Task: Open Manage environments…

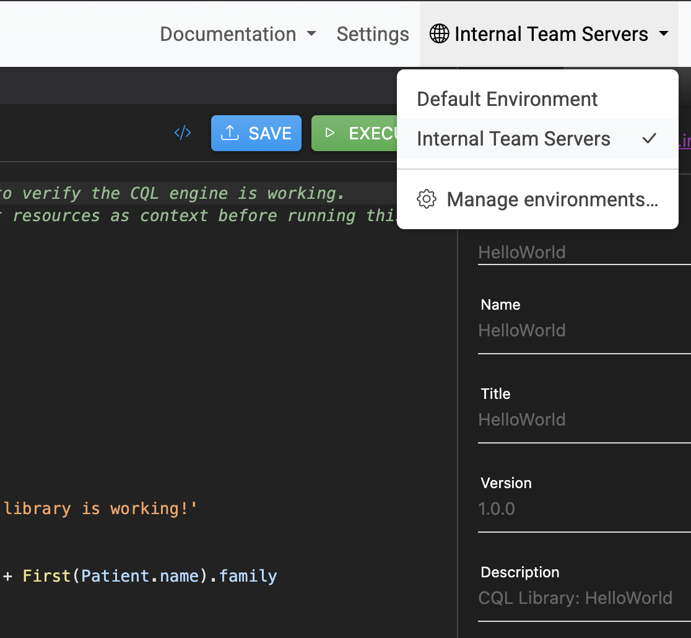Action: (x=537, y=199)
